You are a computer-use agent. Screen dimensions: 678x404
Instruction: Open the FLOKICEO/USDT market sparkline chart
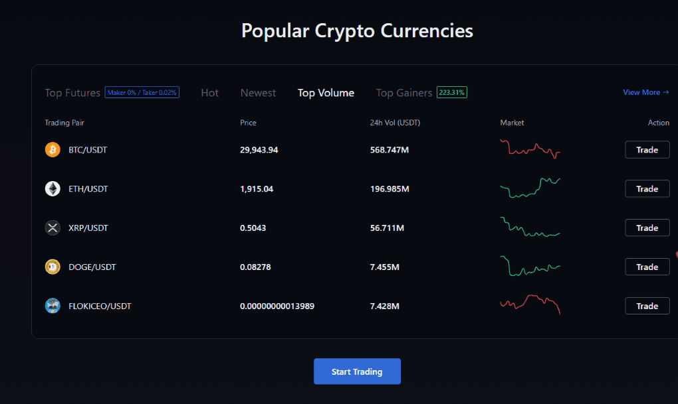[530, 304]
